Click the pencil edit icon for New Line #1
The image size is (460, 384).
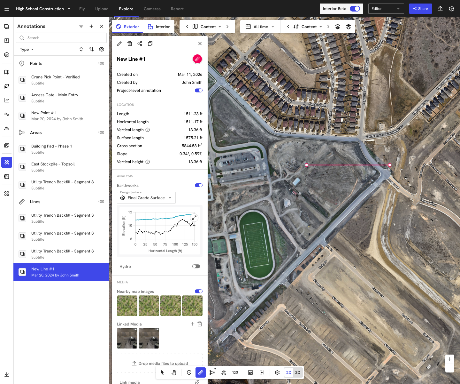pos(119,44)
